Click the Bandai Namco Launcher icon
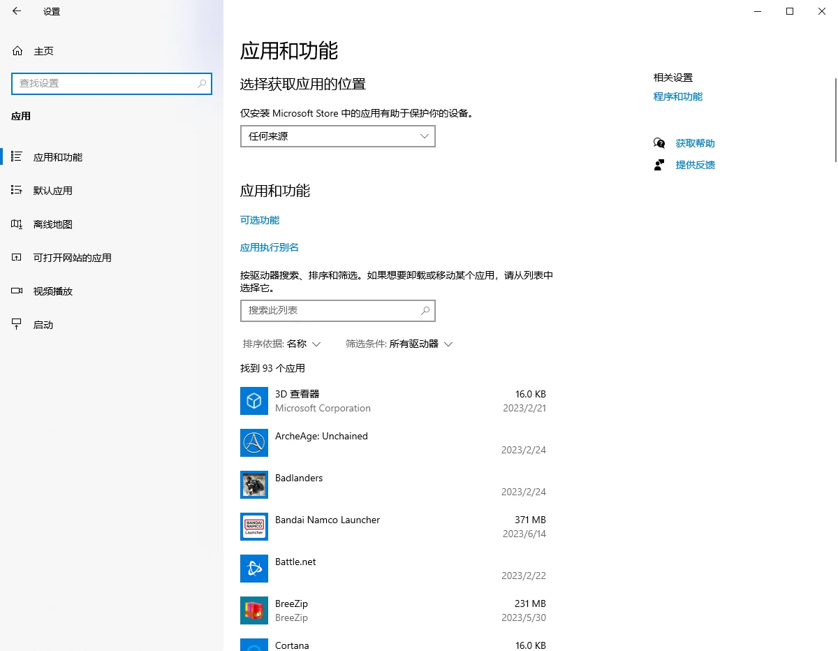 253,527
